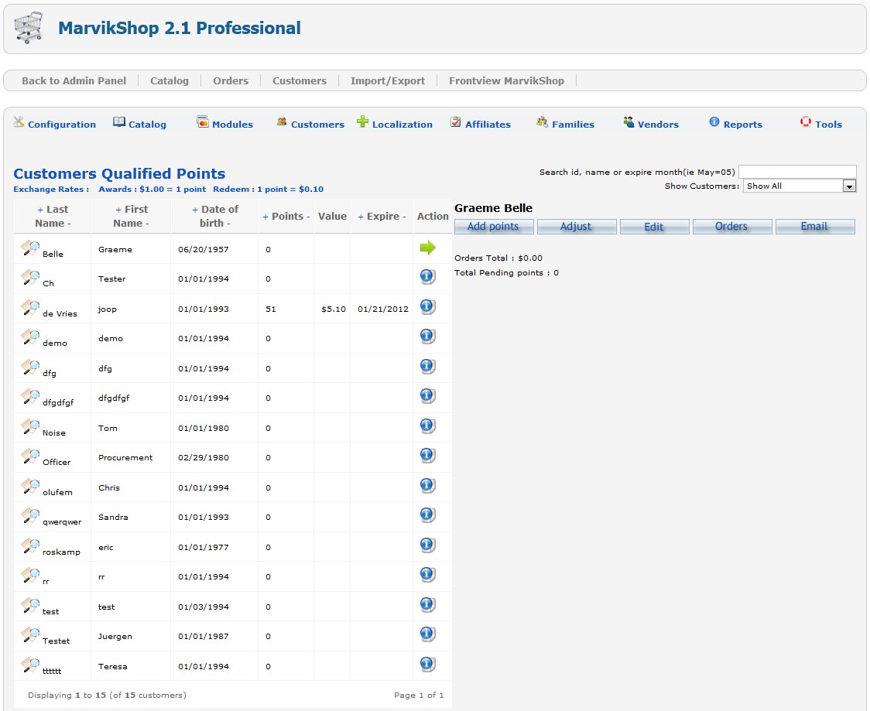
Task: Open Configuration via its tools icon
Action: [19, 122]
